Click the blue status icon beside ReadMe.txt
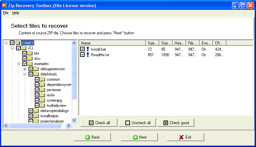The width and height of the screenshot is (256, 147). coord(88,55)
